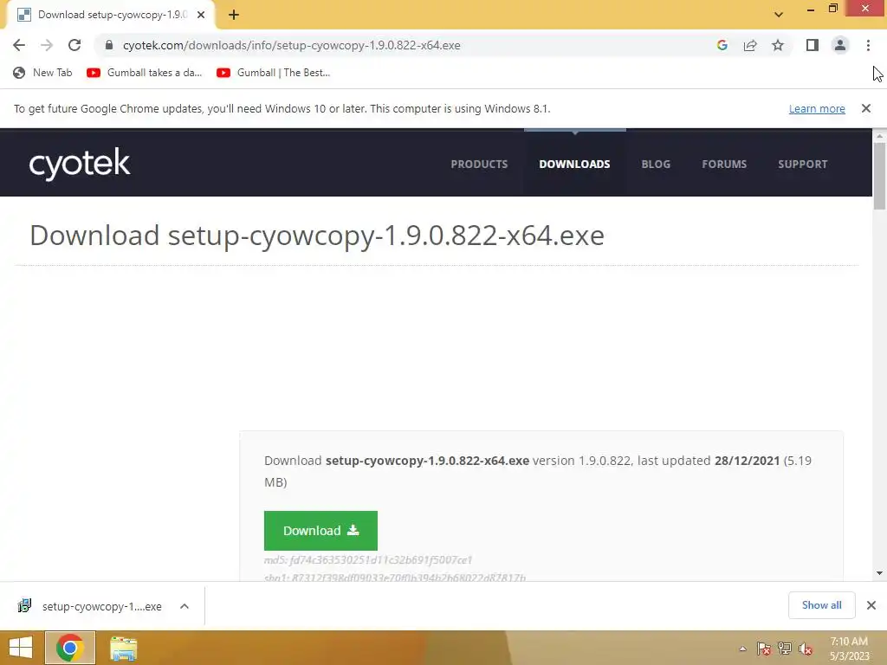Open the SUPPORT menu item
887x665 pixels.
click(x=802, y=164)
